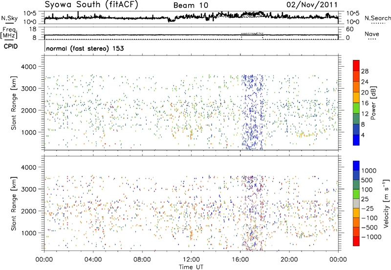Viewport: 391px width, 270px height.
Task: Pick the gray −25 to 25 velocity segment
Action: point(356,203)
